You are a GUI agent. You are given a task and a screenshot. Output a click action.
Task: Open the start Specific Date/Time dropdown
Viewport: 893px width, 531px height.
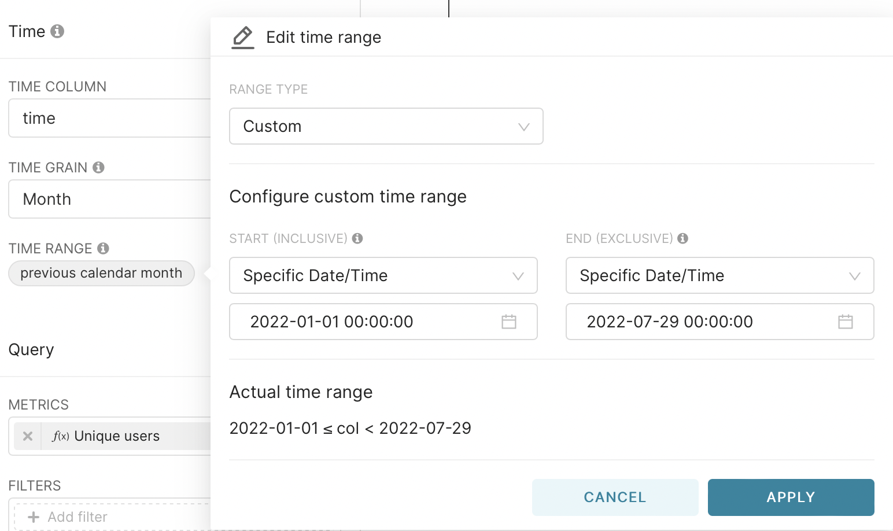click(x=383, y=275)
